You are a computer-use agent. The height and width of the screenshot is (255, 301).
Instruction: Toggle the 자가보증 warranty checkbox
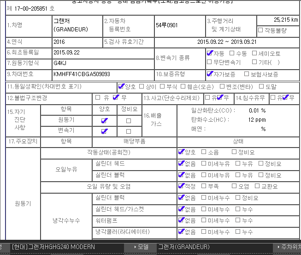(x=210, y=74)
